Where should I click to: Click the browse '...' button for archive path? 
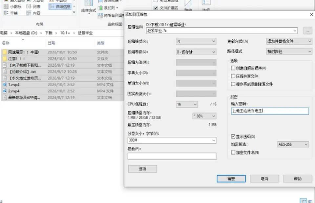click(x=308, y=31)
